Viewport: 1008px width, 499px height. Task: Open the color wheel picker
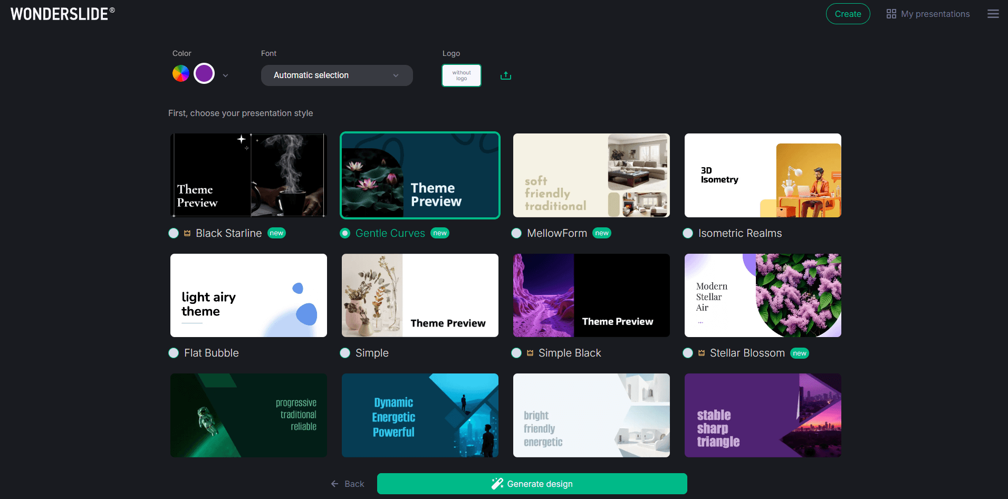(x=181, y=73)
